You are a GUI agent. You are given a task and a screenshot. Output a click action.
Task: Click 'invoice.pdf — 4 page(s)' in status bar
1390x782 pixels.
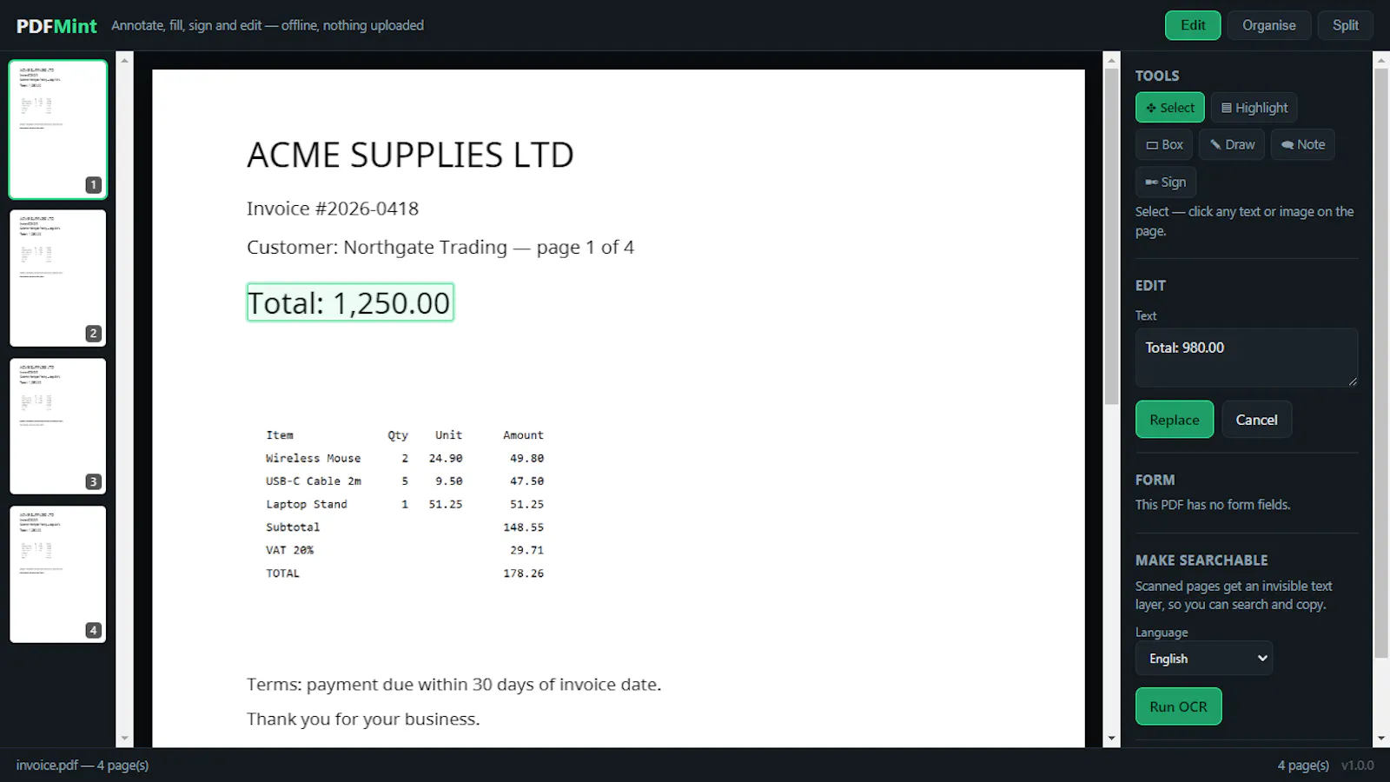[x=83, y=765]
